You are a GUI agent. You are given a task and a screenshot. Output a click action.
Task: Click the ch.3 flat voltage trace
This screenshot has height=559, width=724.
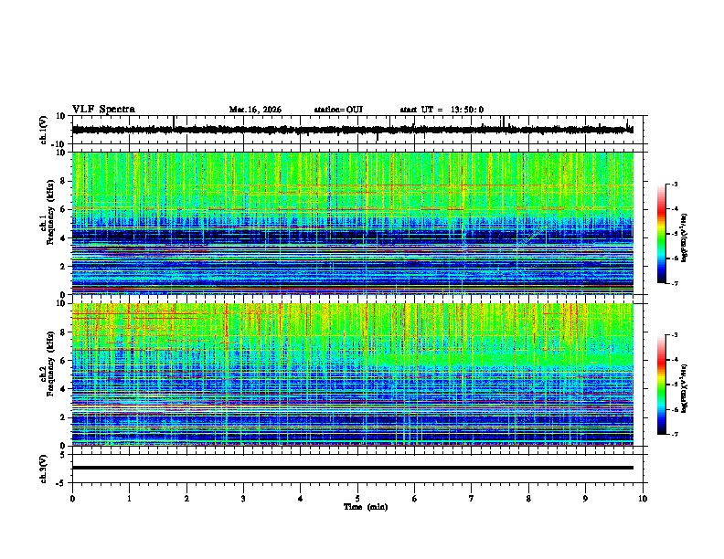[x=353, y=468]
